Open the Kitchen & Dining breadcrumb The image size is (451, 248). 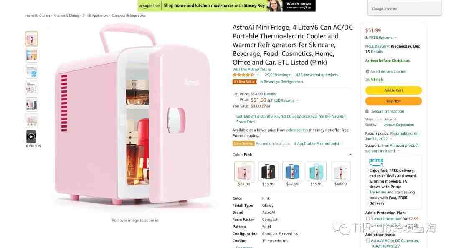click(x=66, y=15)
